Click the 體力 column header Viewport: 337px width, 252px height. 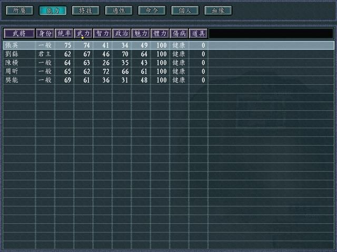(160, 34)
